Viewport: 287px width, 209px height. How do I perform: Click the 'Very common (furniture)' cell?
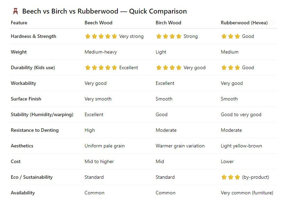(x=247, y=193)
